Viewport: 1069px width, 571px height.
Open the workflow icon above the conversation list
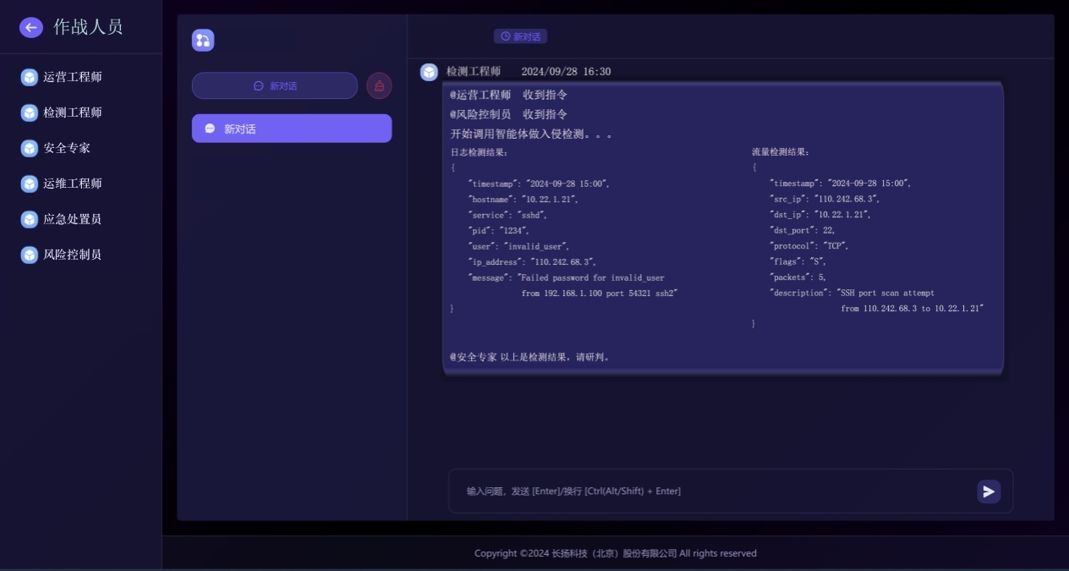202,40
